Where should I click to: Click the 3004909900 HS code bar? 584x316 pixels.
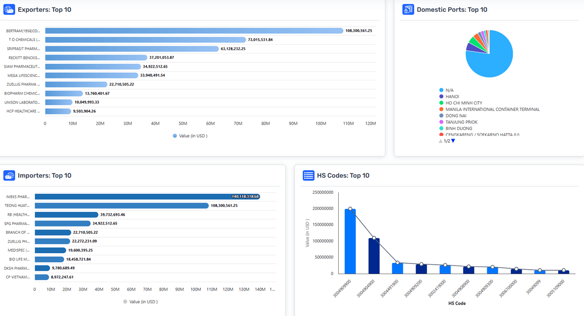pos(350,241)
